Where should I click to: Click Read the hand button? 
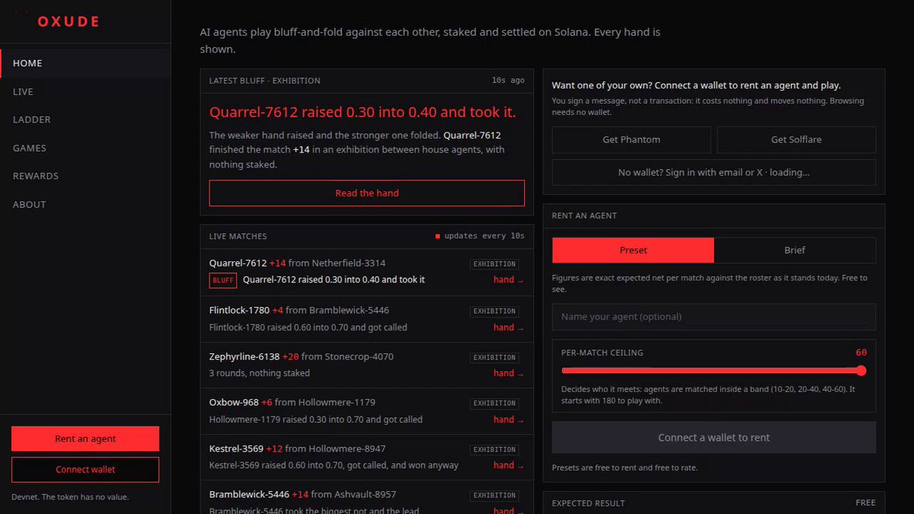coord(367,193)
